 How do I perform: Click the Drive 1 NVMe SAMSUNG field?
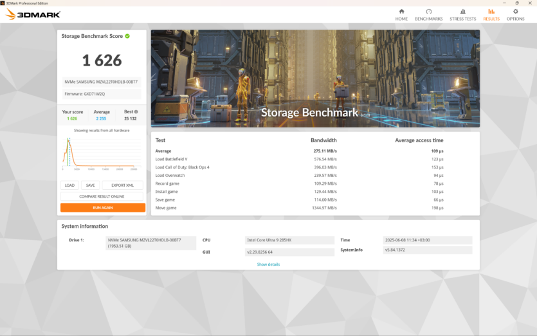pyautogui.click(x=150, y=243)
